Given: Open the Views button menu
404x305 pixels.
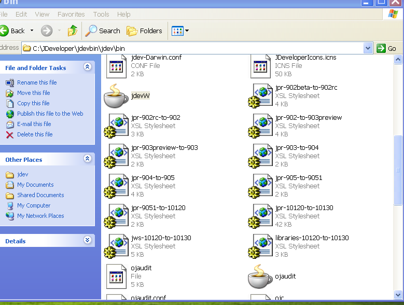Looking at the screenshot, I should (180, 31).
